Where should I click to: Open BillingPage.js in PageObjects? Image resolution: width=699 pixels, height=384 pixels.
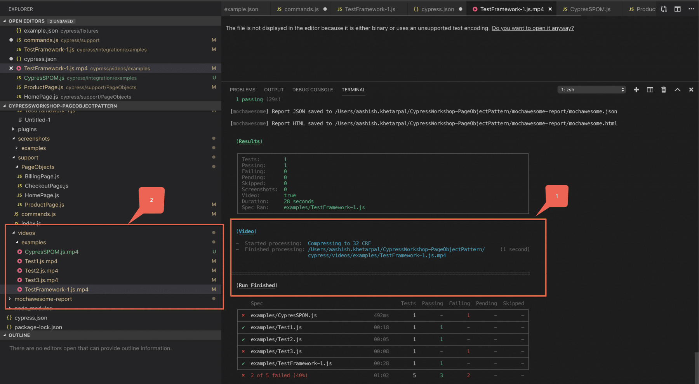(42, 176)
